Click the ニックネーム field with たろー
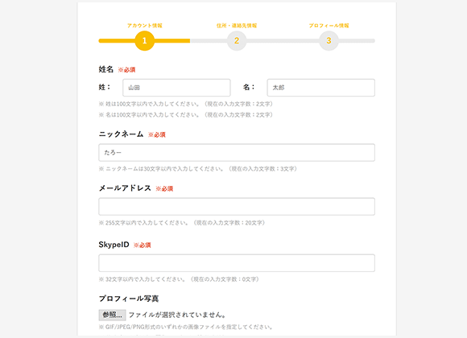 [x=237, y=152]
